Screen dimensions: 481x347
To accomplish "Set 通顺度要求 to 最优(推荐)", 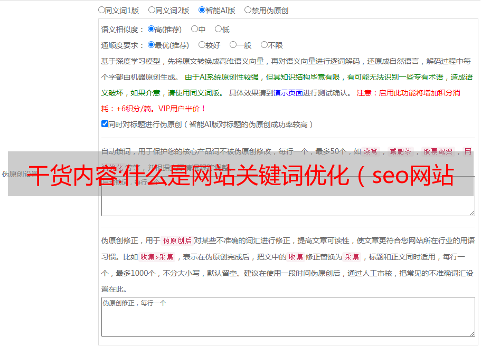I will 151,45.
